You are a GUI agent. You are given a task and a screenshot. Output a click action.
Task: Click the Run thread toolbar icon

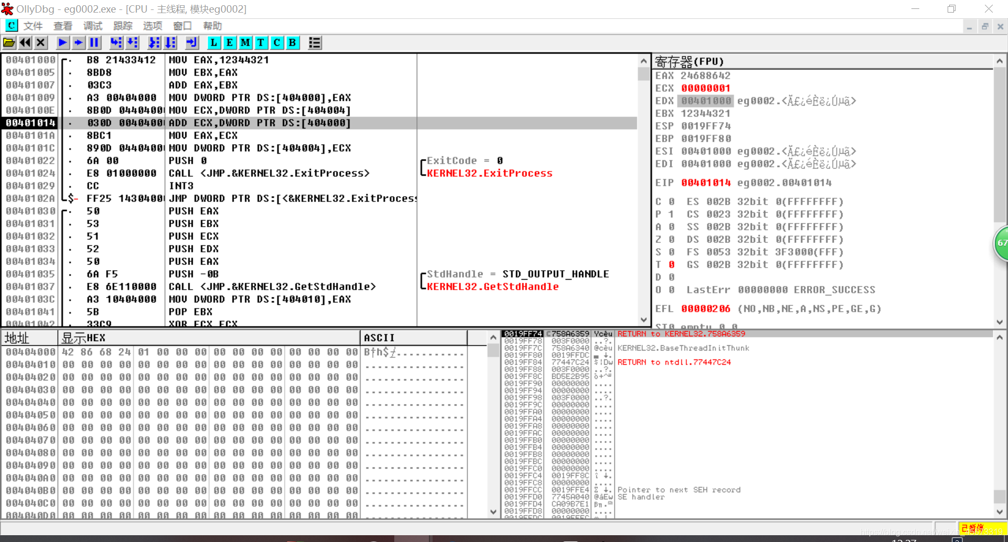tap(78, 43)
